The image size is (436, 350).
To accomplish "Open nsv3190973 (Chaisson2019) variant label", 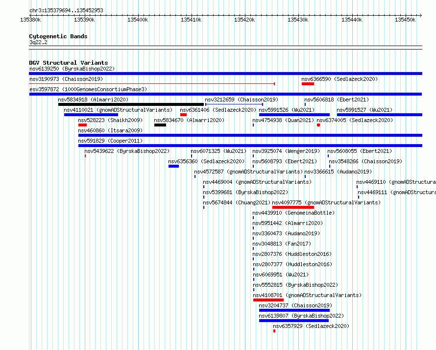I will tap(66, 79).
